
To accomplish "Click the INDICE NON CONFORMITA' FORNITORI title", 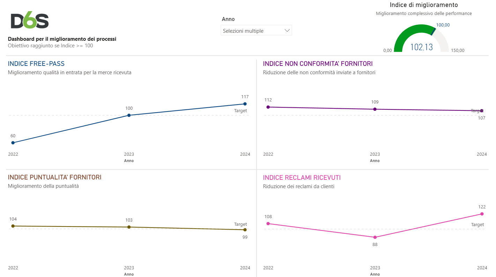I will (x=318, y=64).
